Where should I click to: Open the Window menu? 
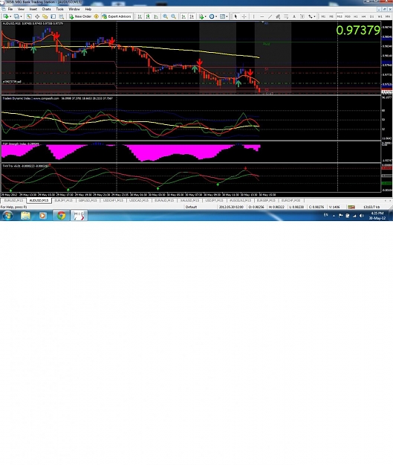coord(74,9)
